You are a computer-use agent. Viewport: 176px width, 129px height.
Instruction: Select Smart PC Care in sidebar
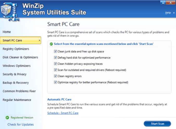click(21, 40)
